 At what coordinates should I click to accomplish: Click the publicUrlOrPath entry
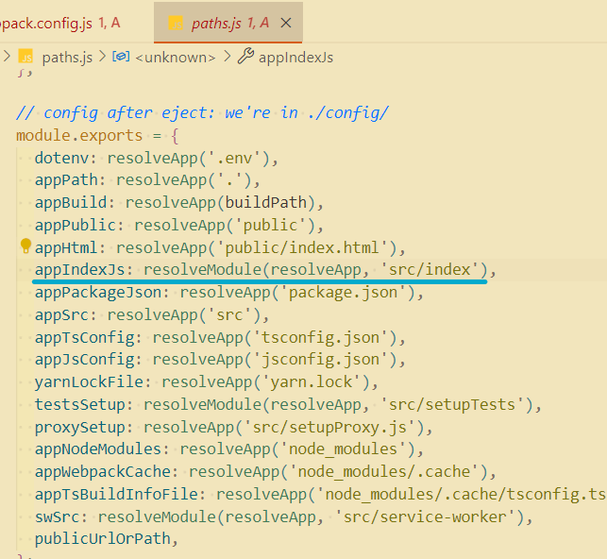click(x=103, y=539)
